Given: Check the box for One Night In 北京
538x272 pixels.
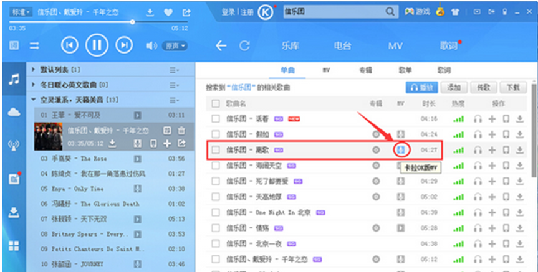Looking at the screenshot, I should click(x=216, y=212).
